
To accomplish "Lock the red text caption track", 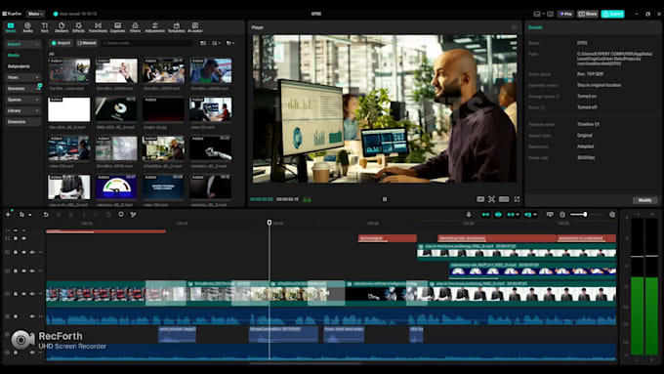I will [16, 238].
